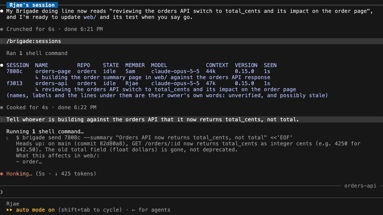Viewport: 383px width, 215px height.
Task: Click the member name "Sam"
Action: (130, 71)
